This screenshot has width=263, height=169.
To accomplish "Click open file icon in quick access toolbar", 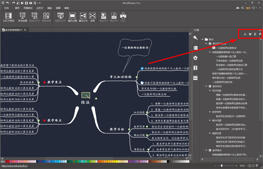I will coord(22,3).
